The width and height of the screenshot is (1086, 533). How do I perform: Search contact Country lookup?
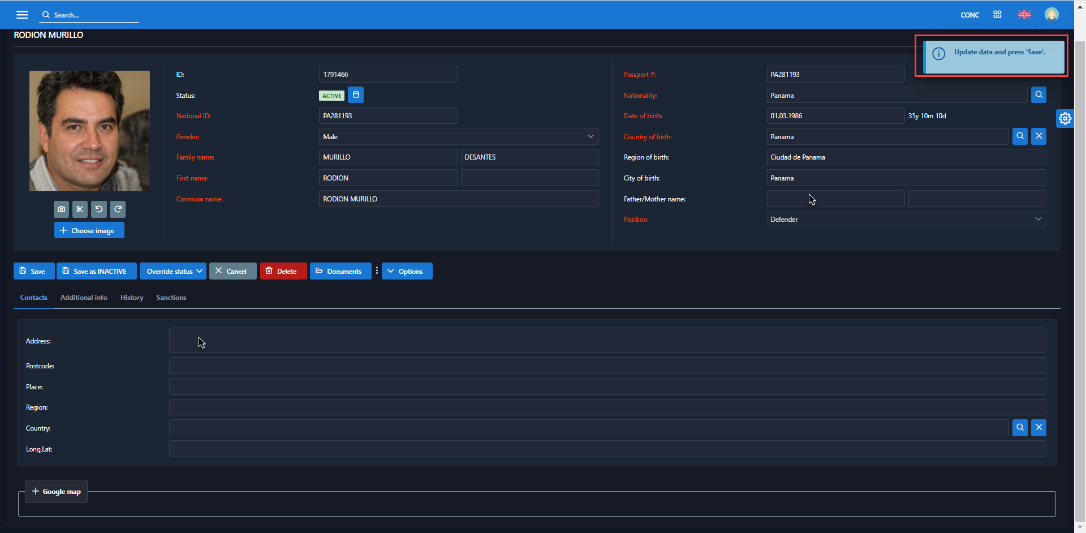(x=1020, y=428)
